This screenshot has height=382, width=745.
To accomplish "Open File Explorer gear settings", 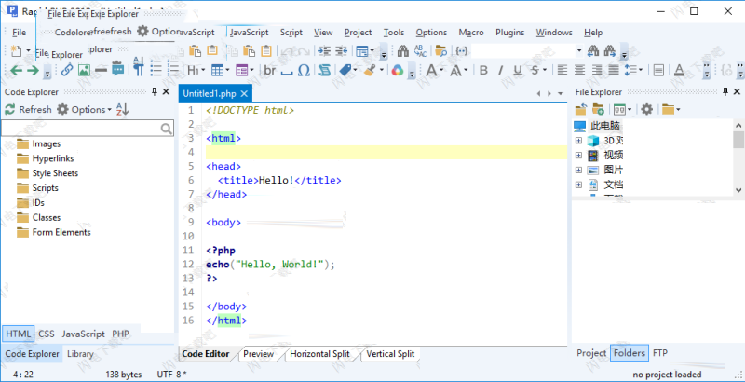I will [x=646, y=109].
